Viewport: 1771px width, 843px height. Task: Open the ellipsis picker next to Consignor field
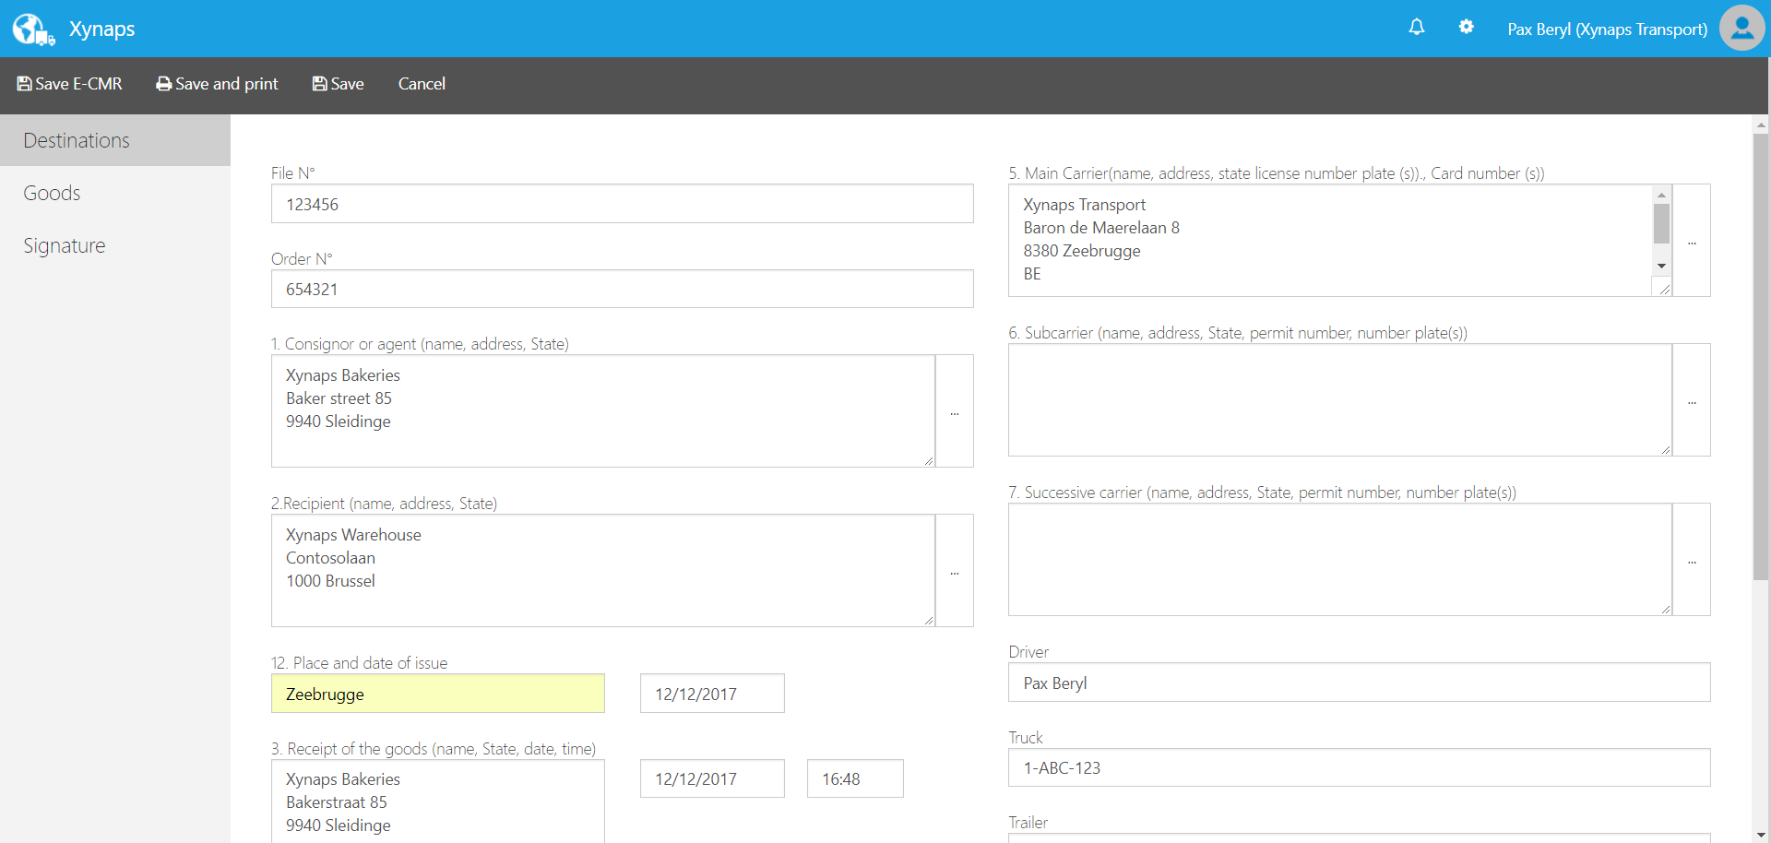[955, 411]
